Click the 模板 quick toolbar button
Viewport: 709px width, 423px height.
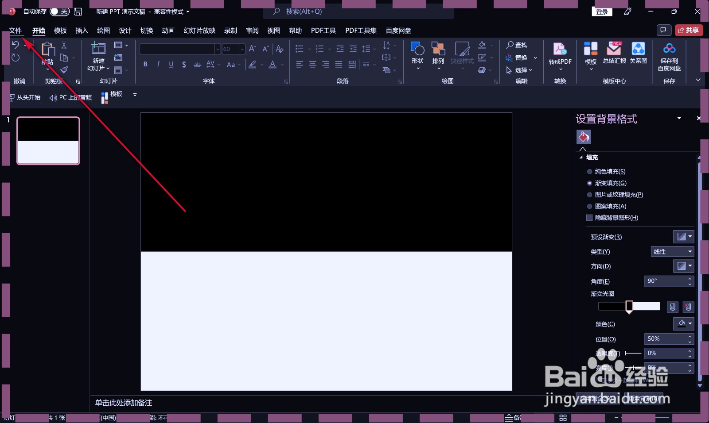point(112,97)
